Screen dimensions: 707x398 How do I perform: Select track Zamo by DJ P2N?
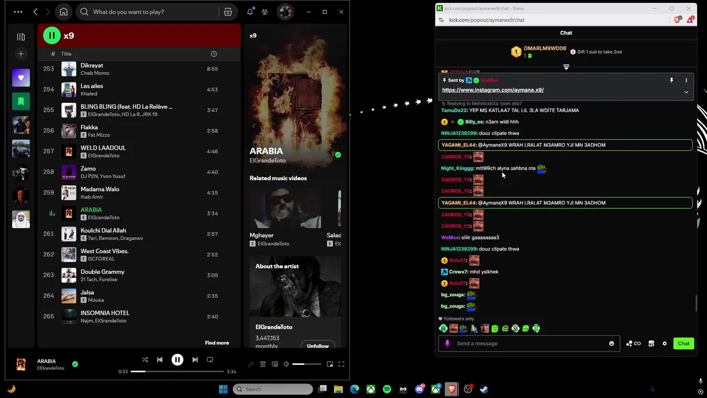tap(138, 172)
